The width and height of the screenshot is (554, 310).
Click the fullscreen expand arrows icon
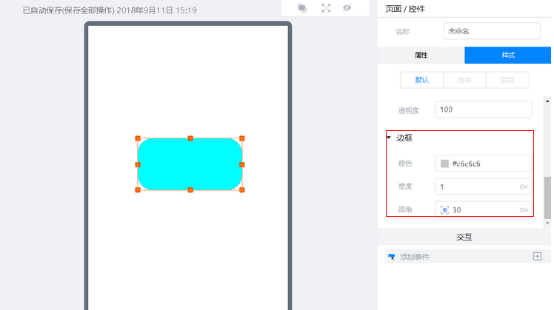click(x=326, y=7)
